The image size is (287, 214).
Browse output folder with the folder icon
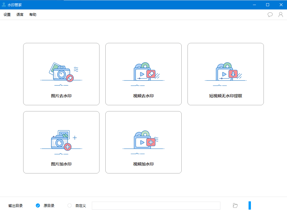pyautogui.click(x=235, y=205)
